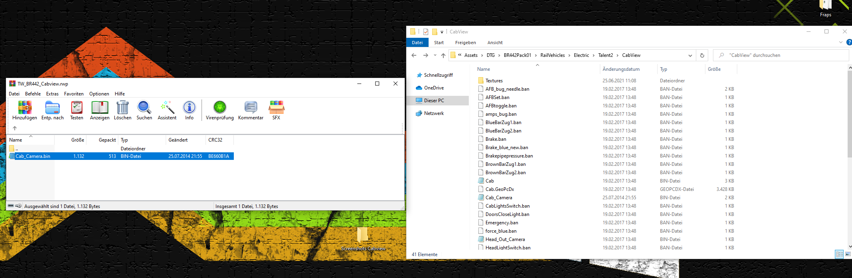Click the CabView search field
Screen dimensions: 852x278
click(781, 55)
